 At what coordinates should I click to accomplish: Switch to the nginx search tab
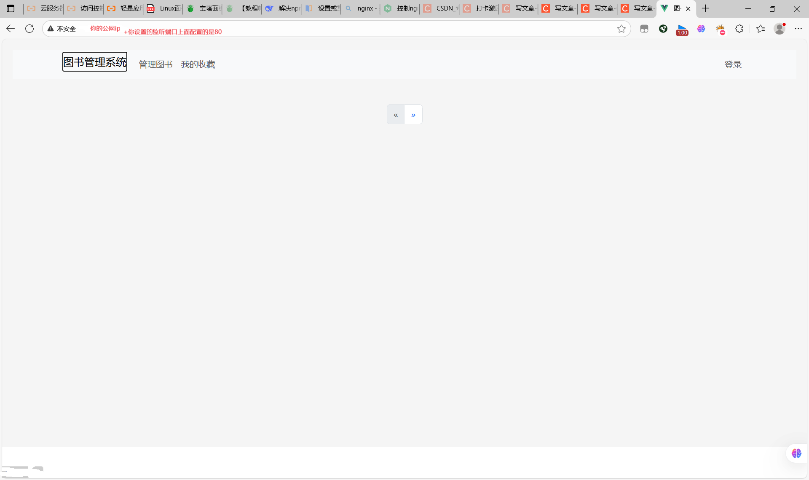pyautogui.click(x=361, y=8)
